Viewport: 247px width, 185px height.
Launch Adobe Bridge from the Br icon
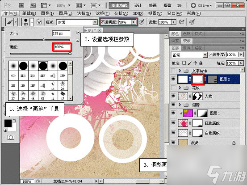tap(21, 5)
